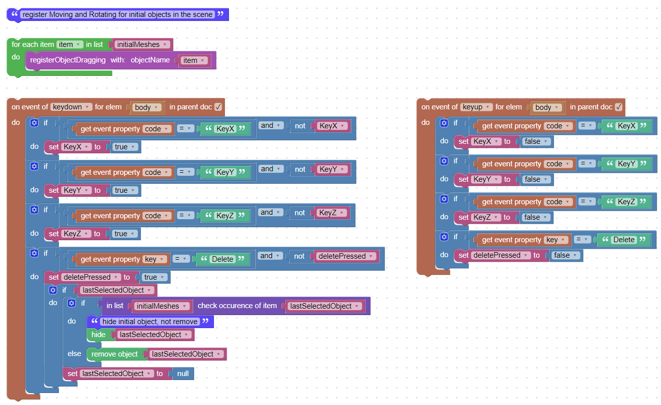Open body element dropdown in keydown block
Screen dimensions: 661x405
[x=147, y=107]
